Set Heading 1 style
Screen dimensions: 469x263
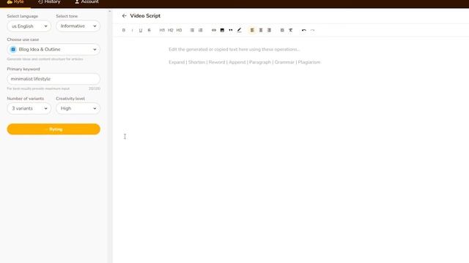pyautogui.click(x=162, y=30)
